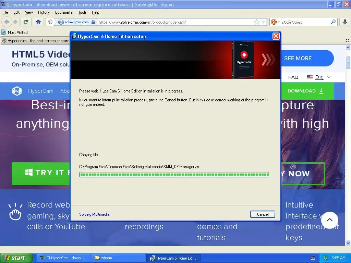
Task: Click the 5:55 AM taskbar clock
Action: [x=338, y=258]
